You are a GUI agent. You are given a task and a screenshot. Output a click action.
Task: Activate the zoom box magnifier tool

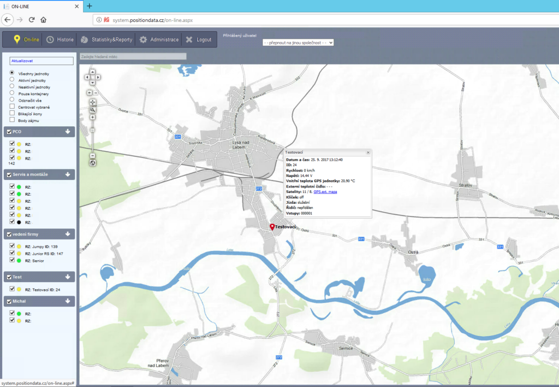[93, 110]
